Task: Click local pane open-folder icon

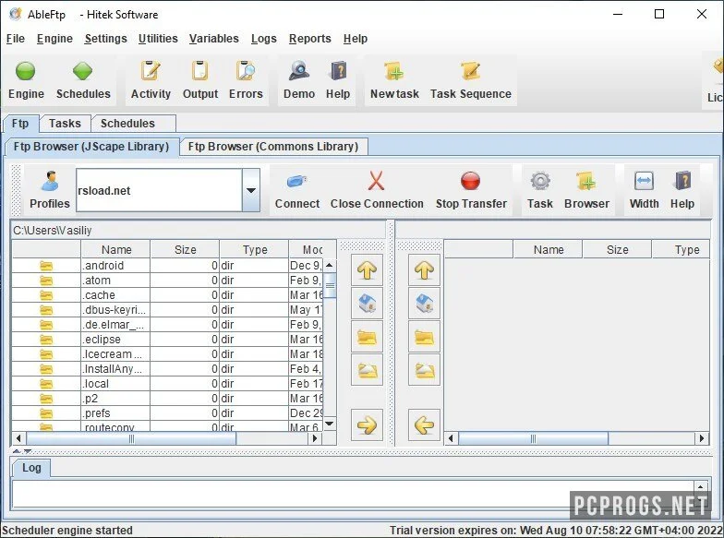Action: point(368,370)
